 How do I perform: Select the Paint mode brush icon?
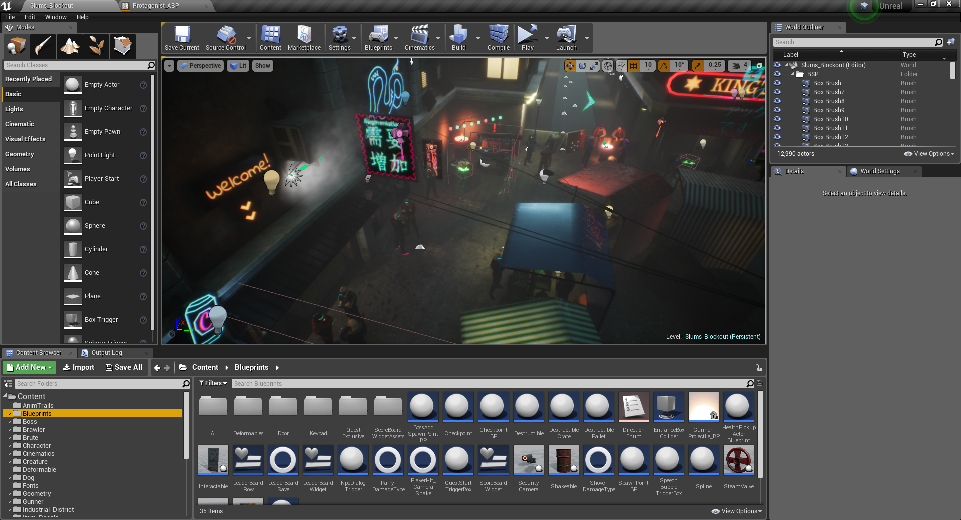43,46
